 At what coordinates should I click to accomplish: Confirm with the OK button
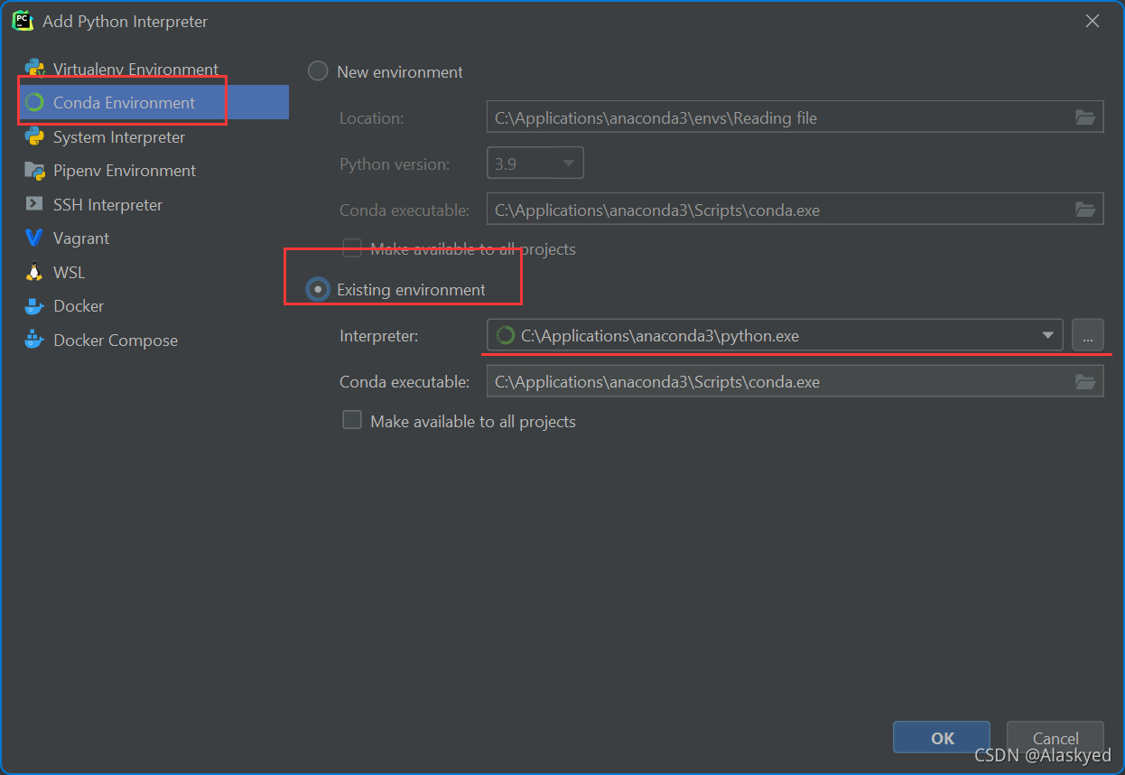pos(942,738)
